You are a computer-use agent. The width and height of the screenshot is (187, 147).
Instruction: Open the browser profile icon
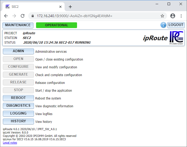click(172, 16)
